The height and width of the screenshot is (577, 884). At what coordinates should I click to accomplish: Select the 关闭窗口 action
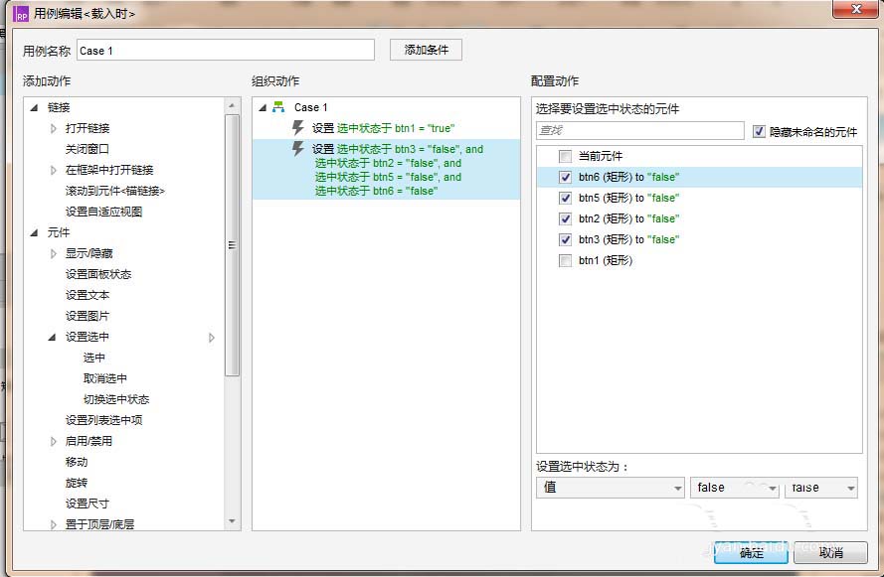pos(87,149)
